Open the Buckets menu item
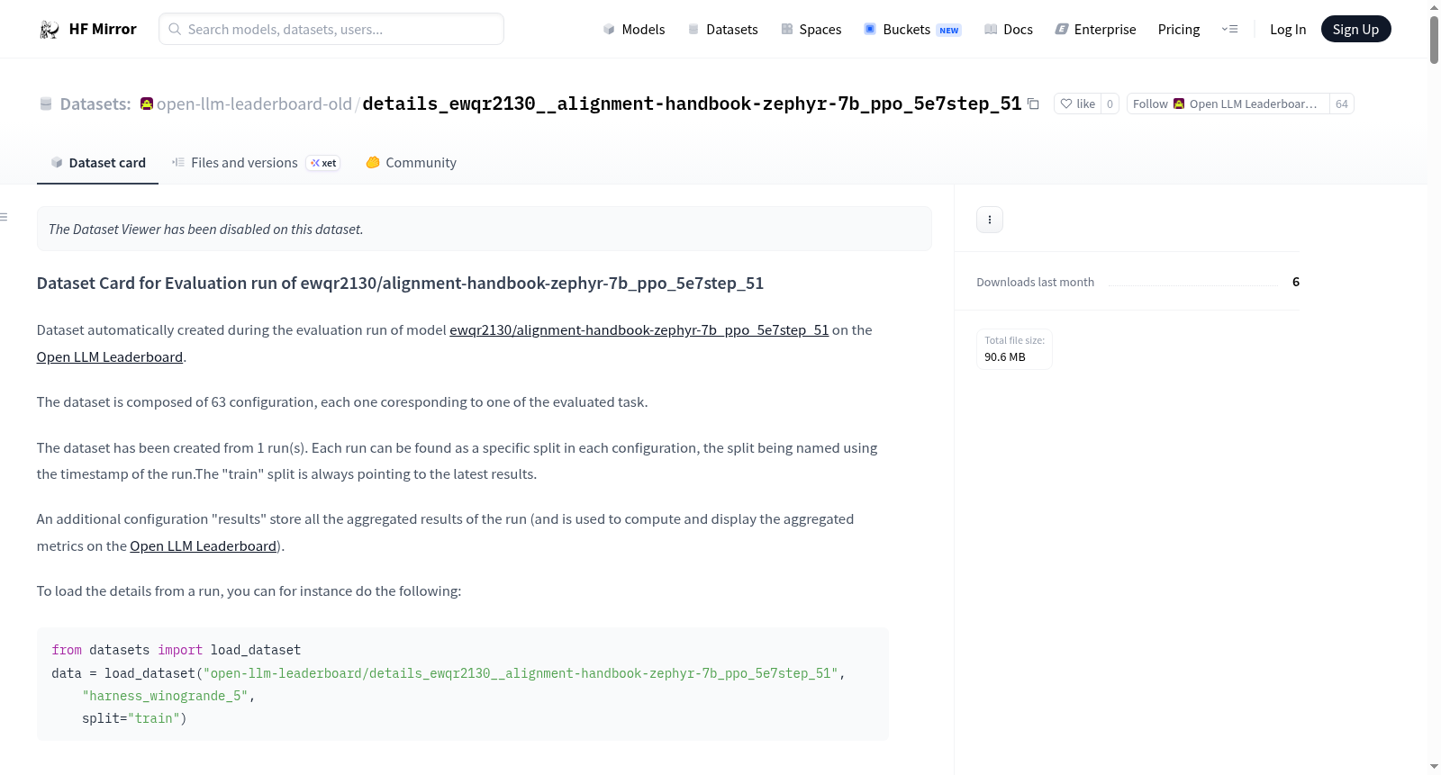 (912, 30)
